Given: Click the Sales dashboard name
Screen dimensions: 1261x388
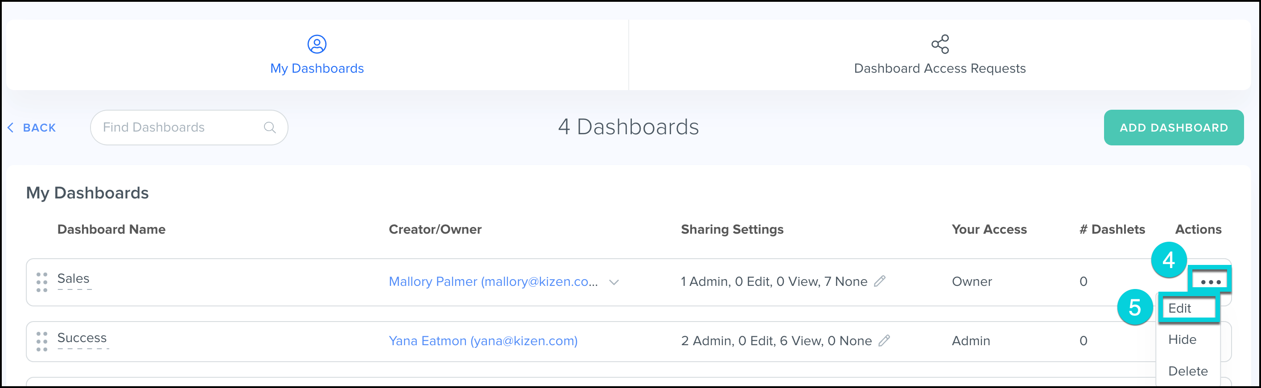Looking at the screenshot, I should click(74, 279).
